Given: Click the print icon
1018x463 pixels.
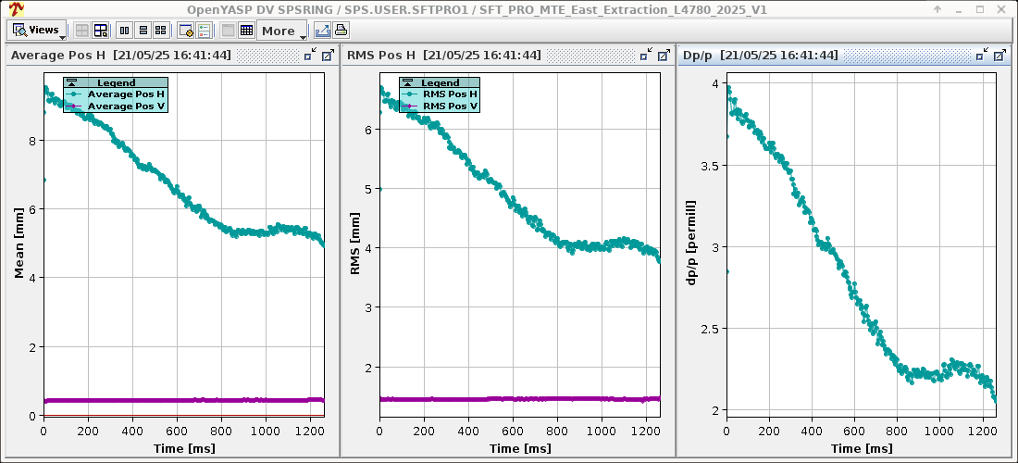Looking at the screenshot, I should (341, 31).
